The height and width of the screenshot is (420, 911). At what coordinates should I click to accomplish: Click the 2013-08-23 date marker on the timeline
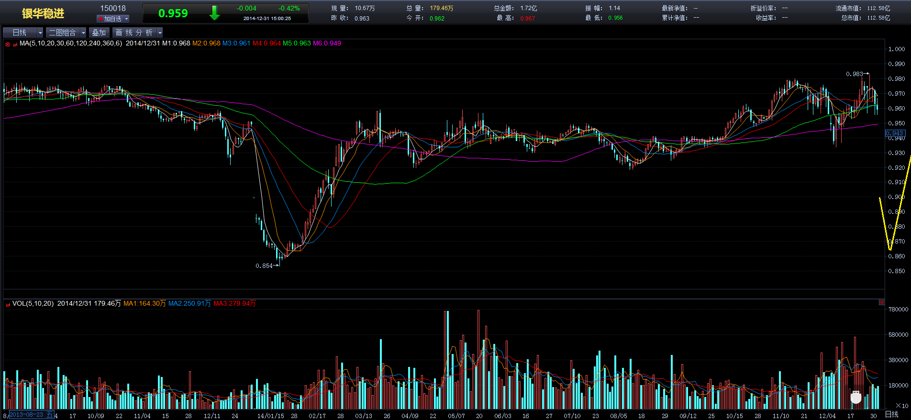(x=31, y=415)
